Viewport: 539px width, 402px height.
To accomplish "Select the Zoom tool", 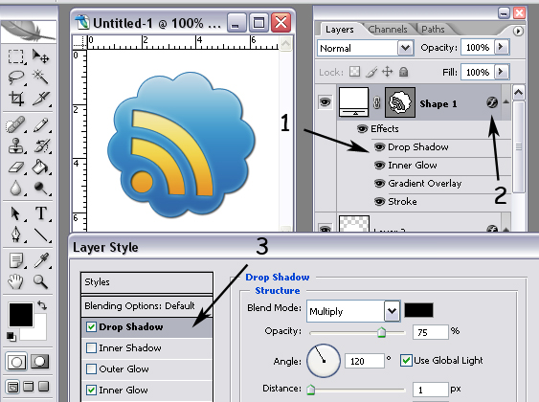I will 40,281.
